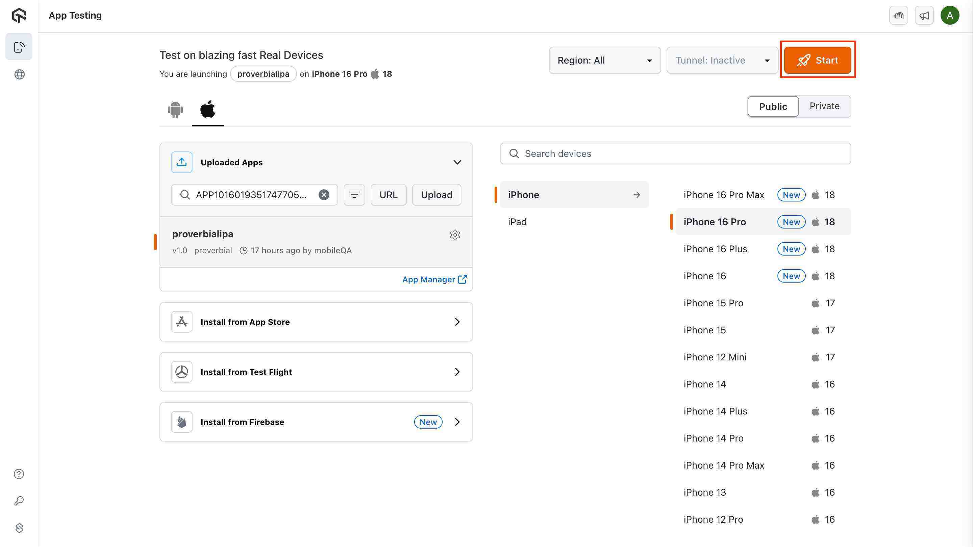The image size is (973, 547).
Task: Choose iPhone 14 Pro device row
Action: click(x=763, y=438)
